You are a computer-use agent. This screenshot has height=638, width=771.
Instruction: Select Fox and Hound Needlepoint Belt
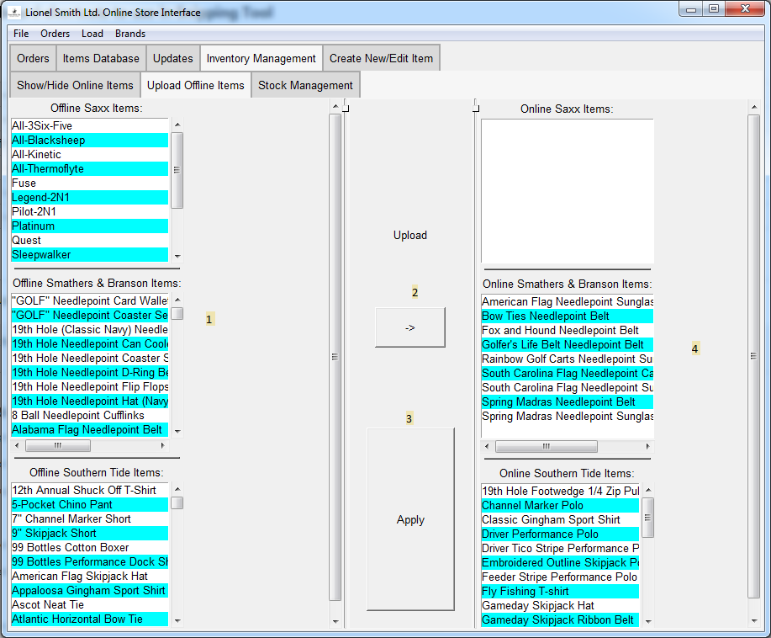tap(568, 330)
